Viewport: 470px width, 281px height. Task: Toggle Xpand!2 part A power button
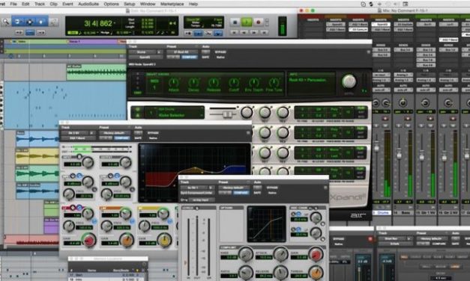(138, 110)
